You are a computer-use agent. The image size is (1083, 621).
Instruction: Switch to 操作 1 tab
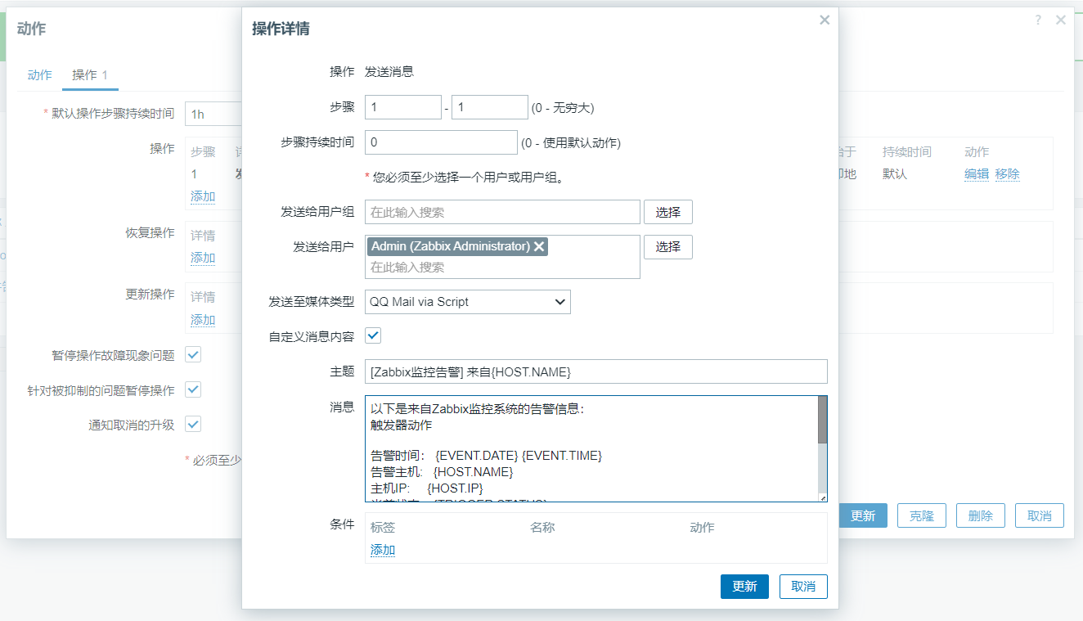pos(90,74)
